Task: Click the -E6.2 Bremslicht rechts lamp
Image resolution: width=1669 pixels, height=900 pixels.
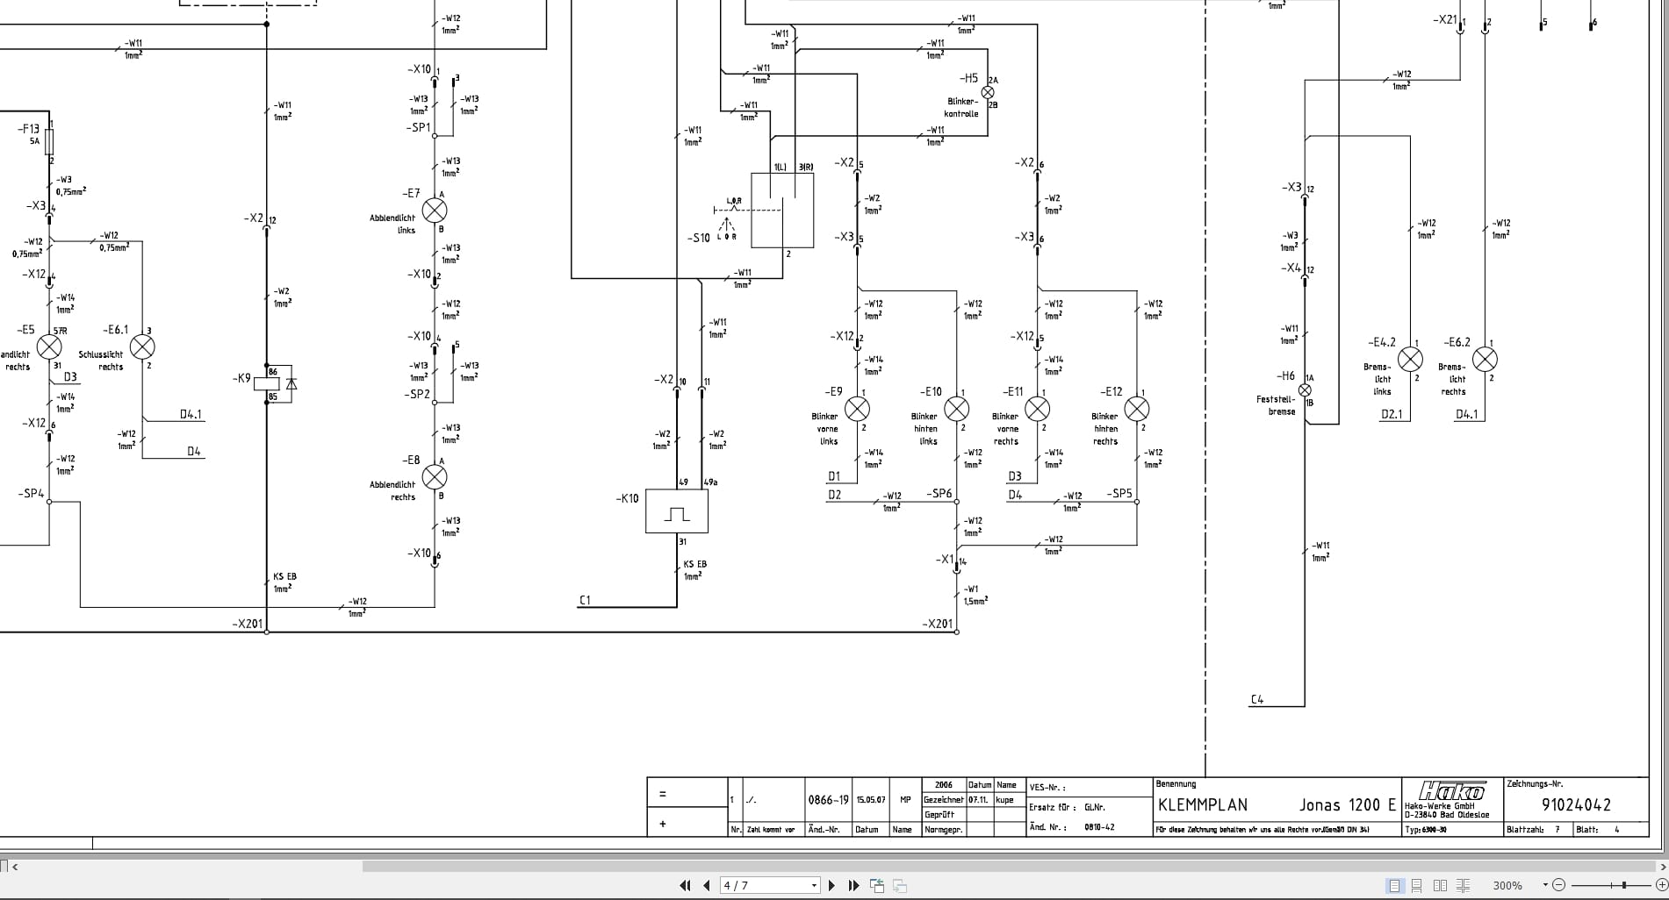Action: point(1485,359)
